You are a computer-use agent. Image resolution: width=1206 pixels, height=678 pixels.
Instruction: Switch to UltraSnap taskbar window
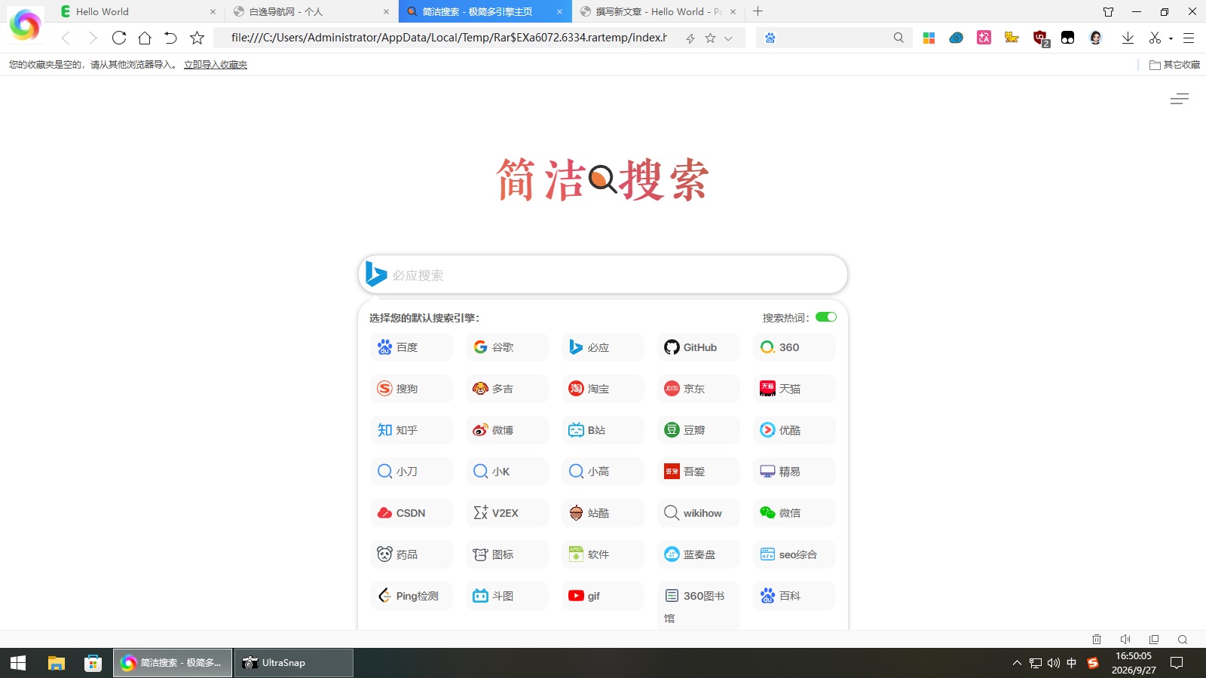[x=293, y=663]
